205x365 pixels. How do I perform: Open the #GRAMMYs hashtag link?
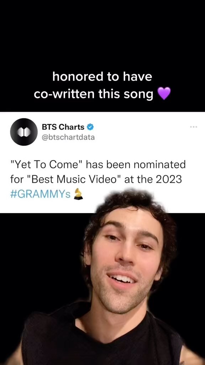(40, 194)
